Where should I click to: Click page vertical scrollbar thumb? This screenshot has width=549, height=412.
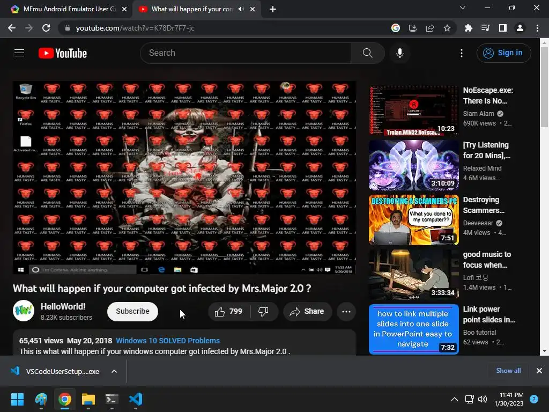544,87
